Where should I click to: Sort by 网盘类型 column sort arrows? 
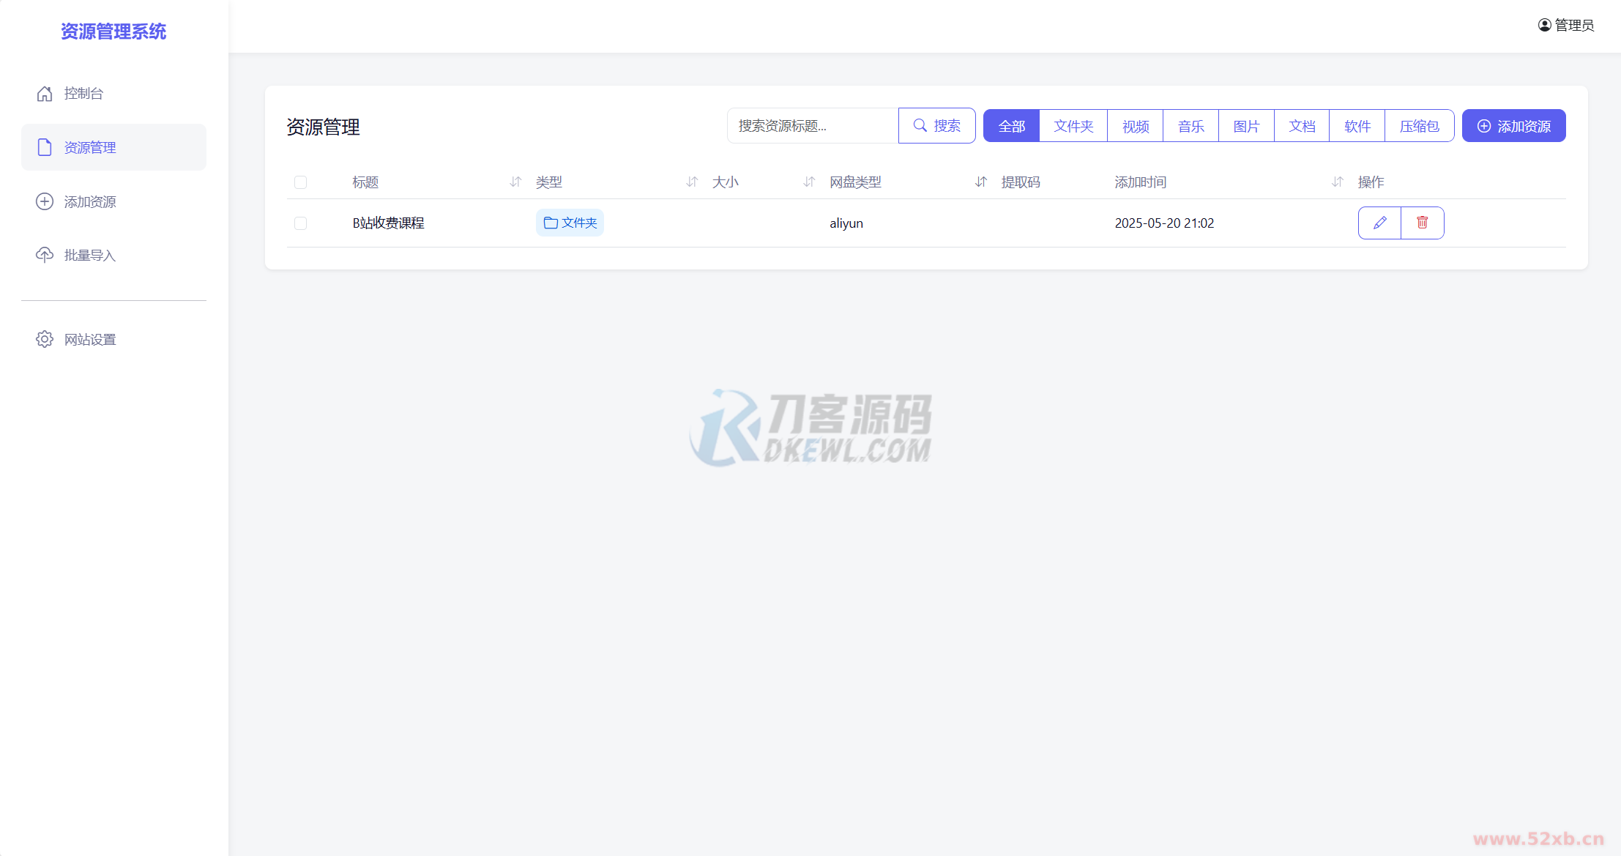pyautogui.click(x=981, y=182)
